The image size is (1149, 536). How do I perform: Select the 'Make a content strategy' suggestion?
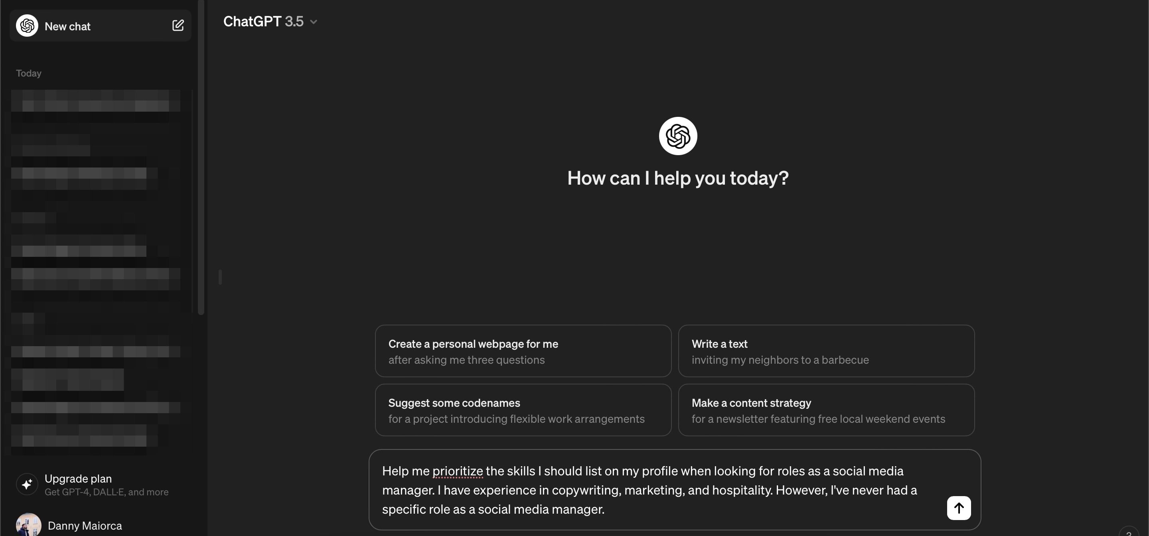(x=827, y=410)
